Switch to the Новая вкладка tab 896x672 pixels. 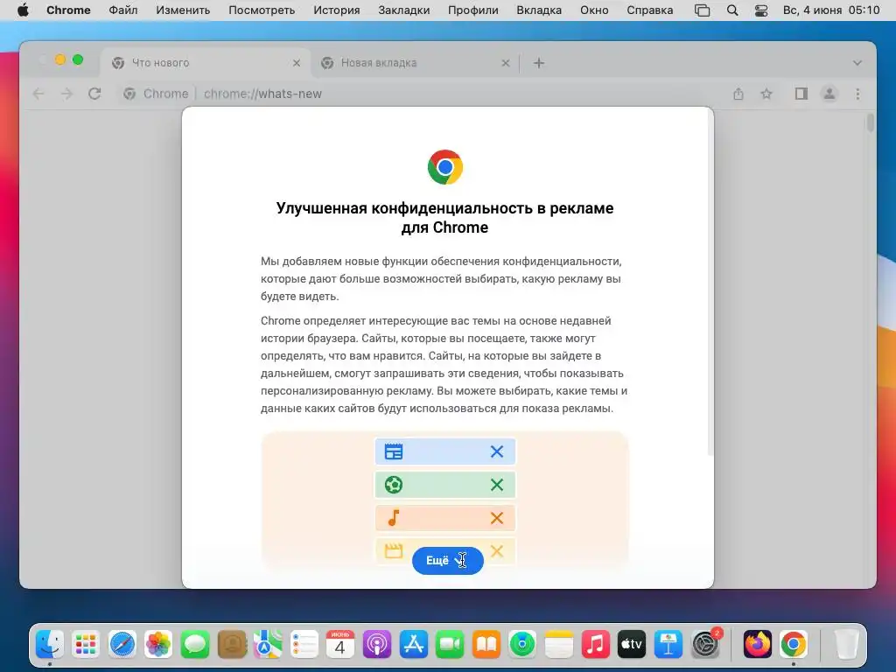pyautogui.click(x=416, y=63)
